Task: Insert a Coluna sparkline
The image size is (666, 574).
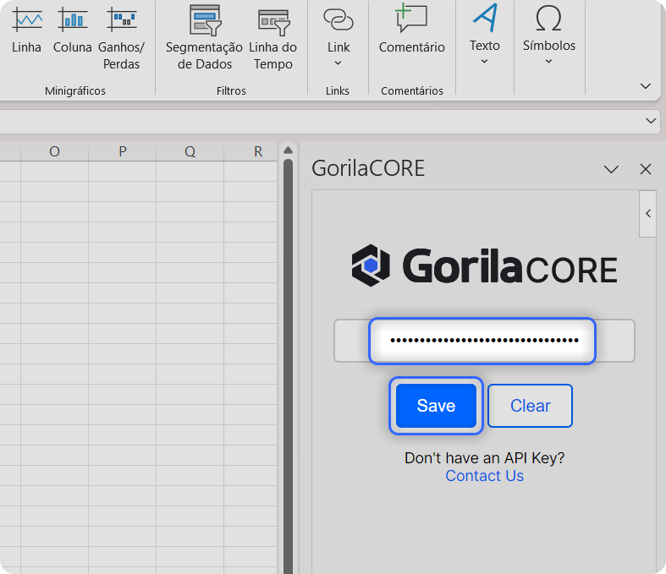Action: coord(72,30)
